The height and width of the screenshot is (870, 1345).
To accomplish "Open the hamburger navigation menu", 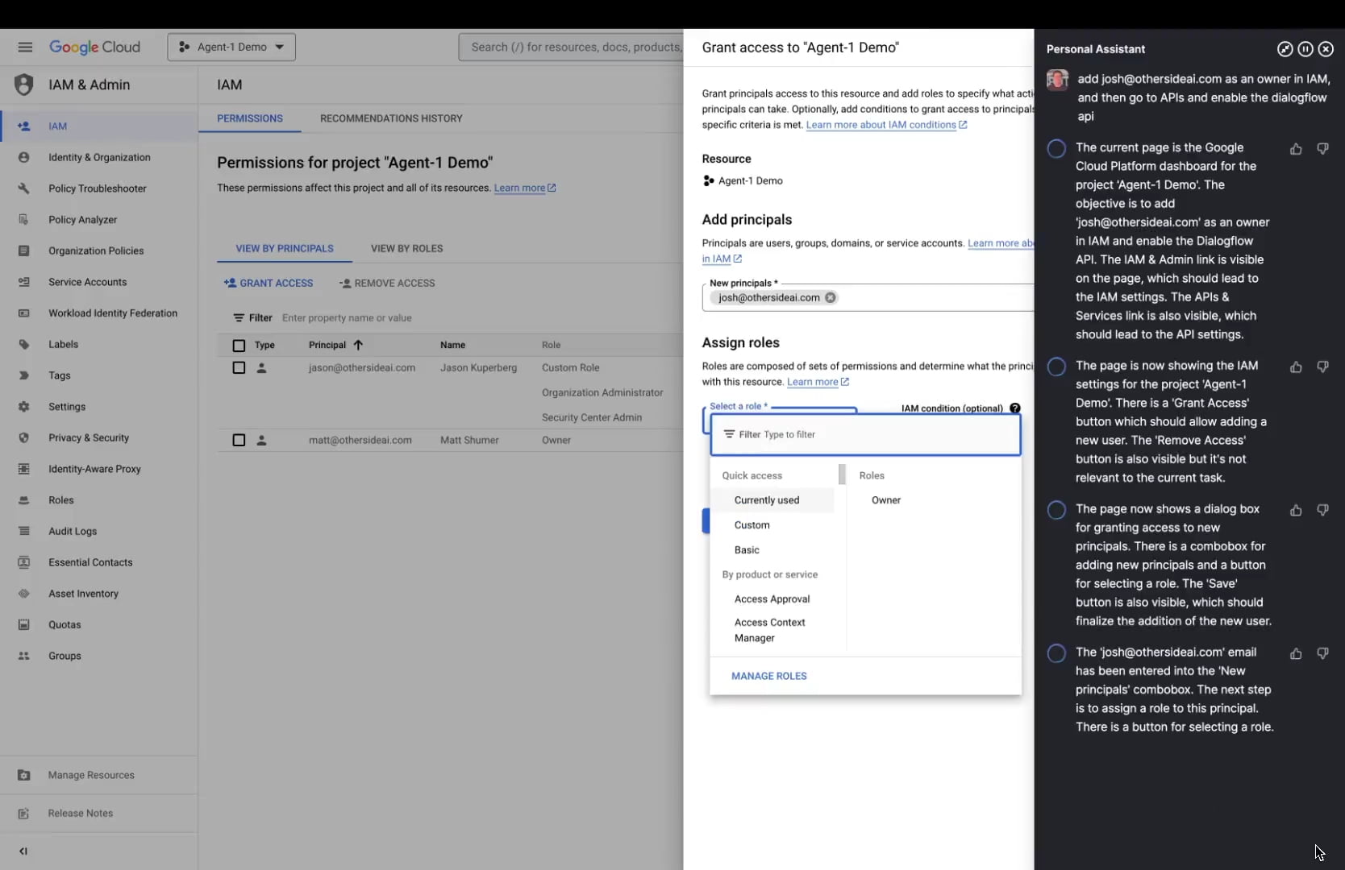I will [x=25, y=48].
